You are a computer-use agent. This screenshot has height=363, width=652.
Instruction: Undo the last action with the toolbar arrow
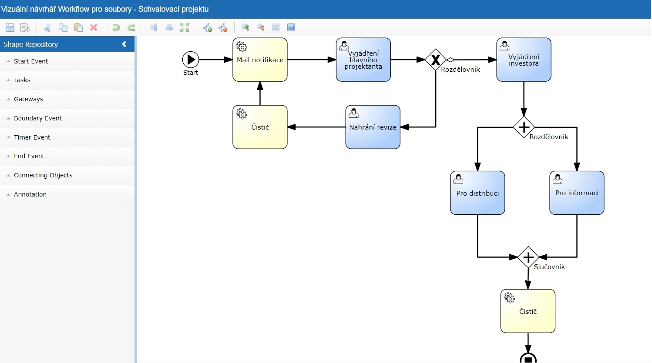point(116,28)
